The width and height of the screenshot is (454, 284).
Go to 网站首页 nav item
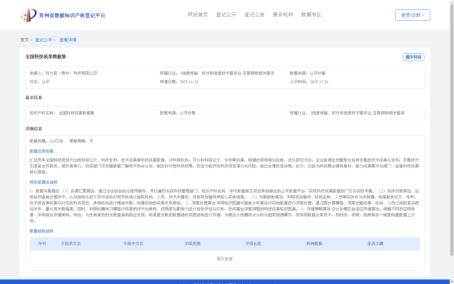click(x=198, y=14)
